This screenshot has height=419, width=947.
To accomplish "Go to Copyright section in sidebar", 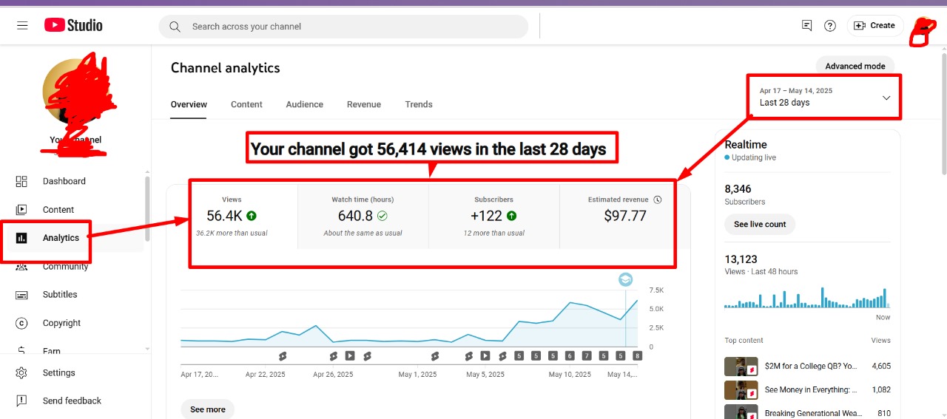I will click(x=61, y=323).
